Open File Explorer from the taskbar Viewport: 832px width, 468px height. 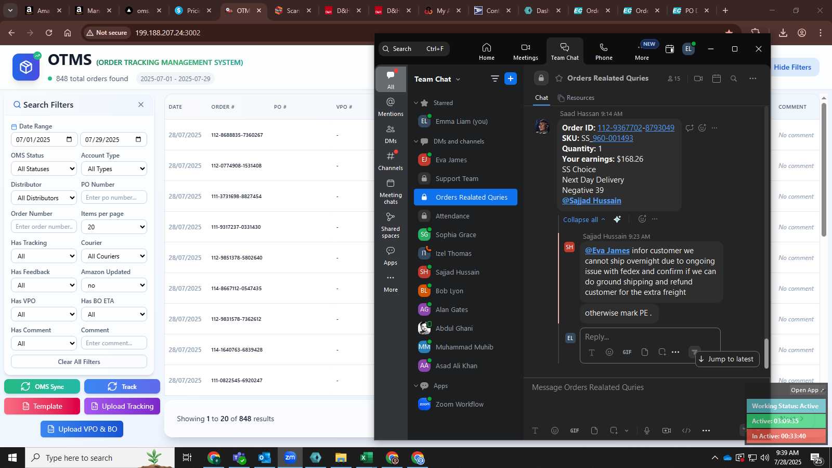click(x=341, y=458)
